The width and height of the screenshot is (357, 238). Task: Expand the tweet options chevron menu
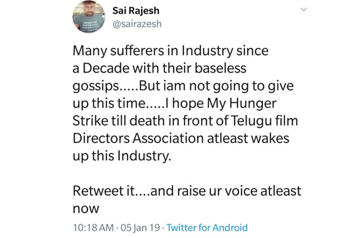[303, 10]
